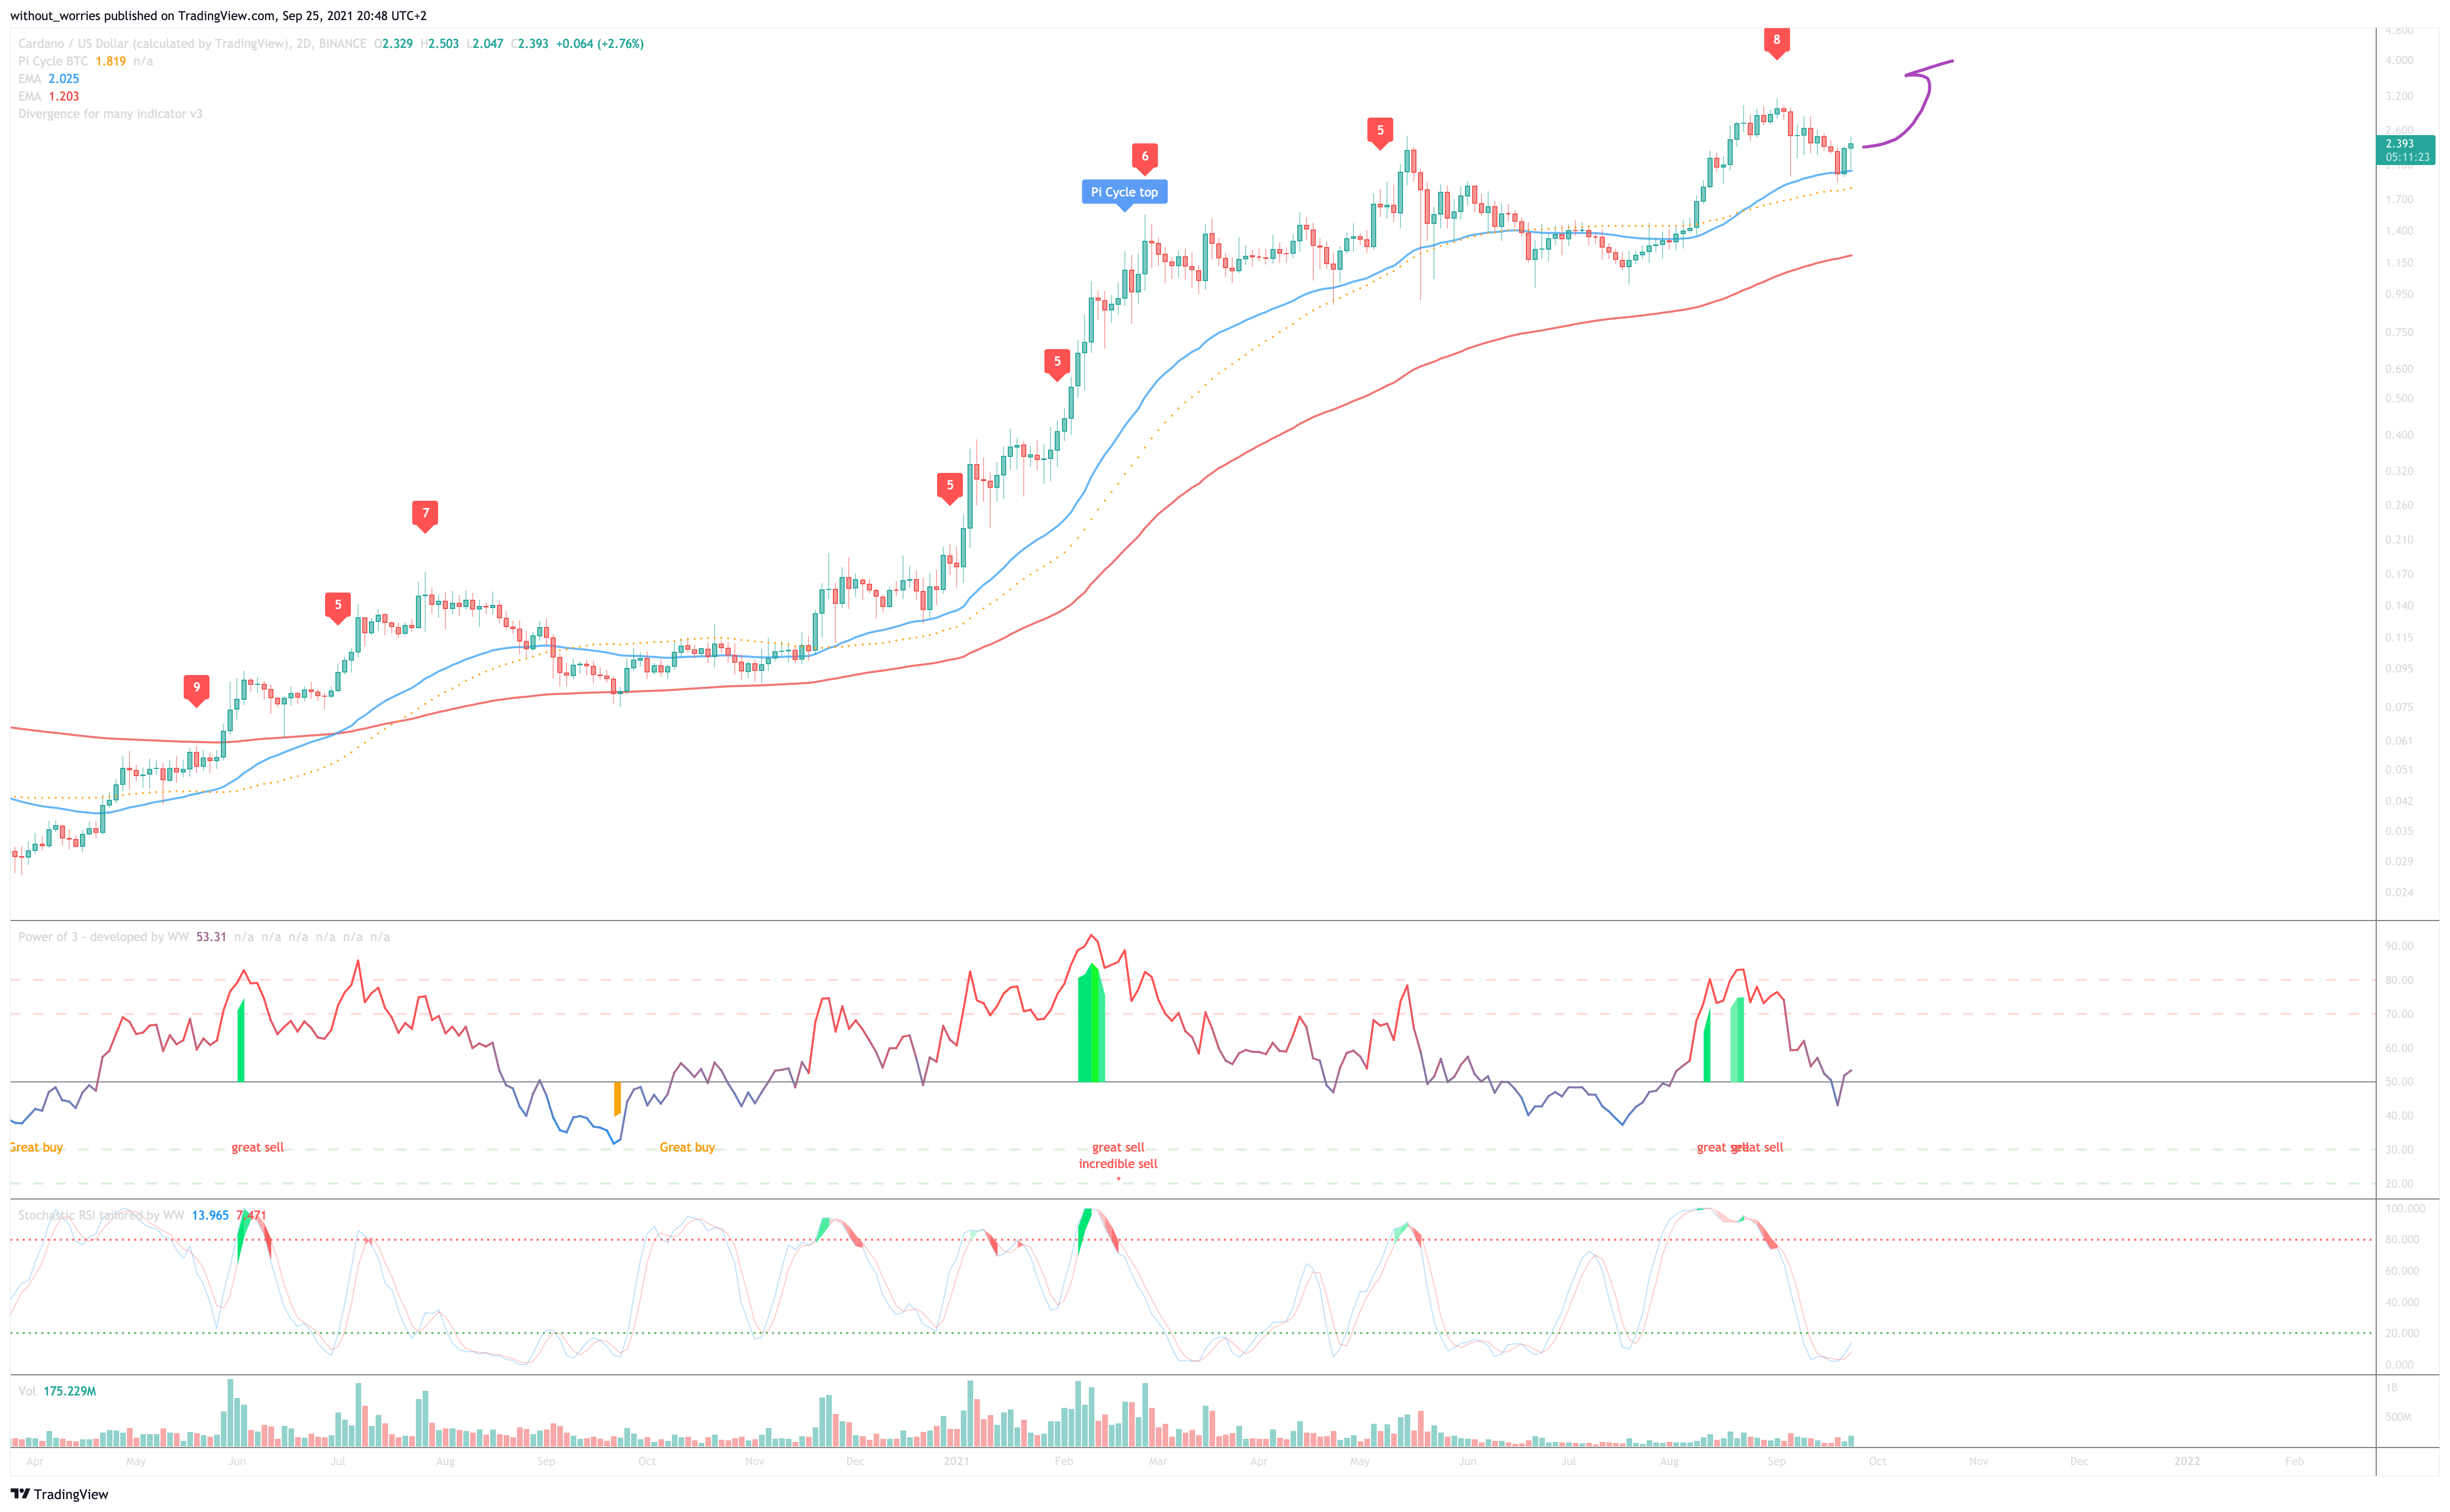Click the 90.00 level on Power of 3 axis
This screenshot has width=2450, height=1512.
2399,946
